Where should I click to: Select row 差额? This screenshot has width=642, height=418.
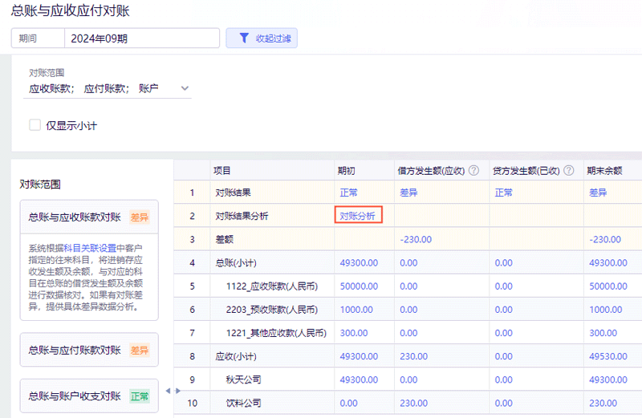point(408,239)
